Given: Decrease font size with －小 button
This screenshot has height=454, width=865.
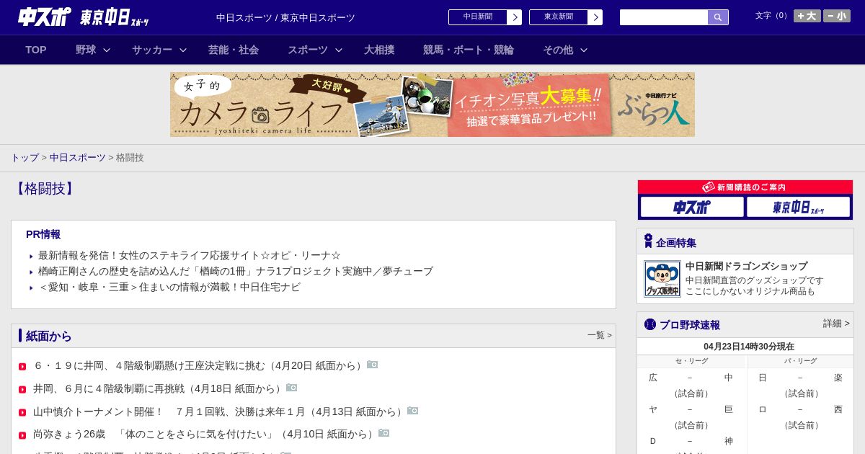Looking at the screenshot, I should [837, 16].
